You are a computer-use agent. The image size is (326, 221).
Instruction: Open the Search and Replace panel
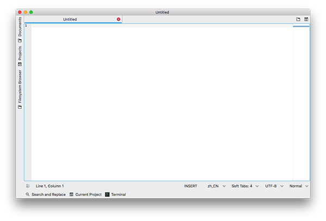pyautogui.click(x=46, y=194)
